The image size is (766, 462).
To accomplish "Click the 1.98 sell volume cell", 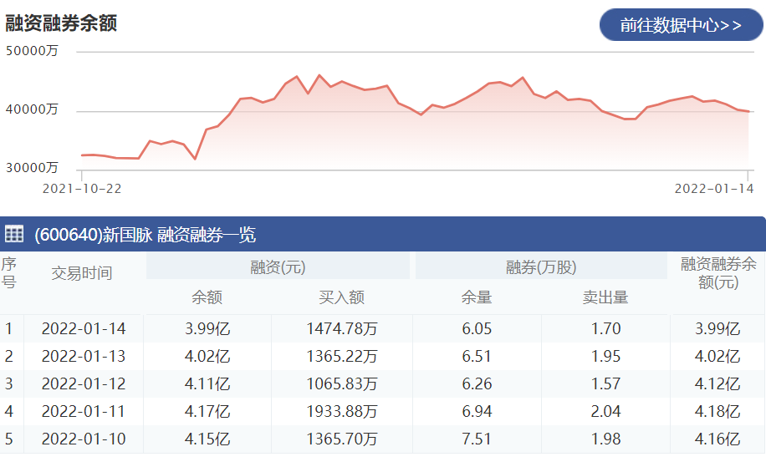I will point(605,439).
